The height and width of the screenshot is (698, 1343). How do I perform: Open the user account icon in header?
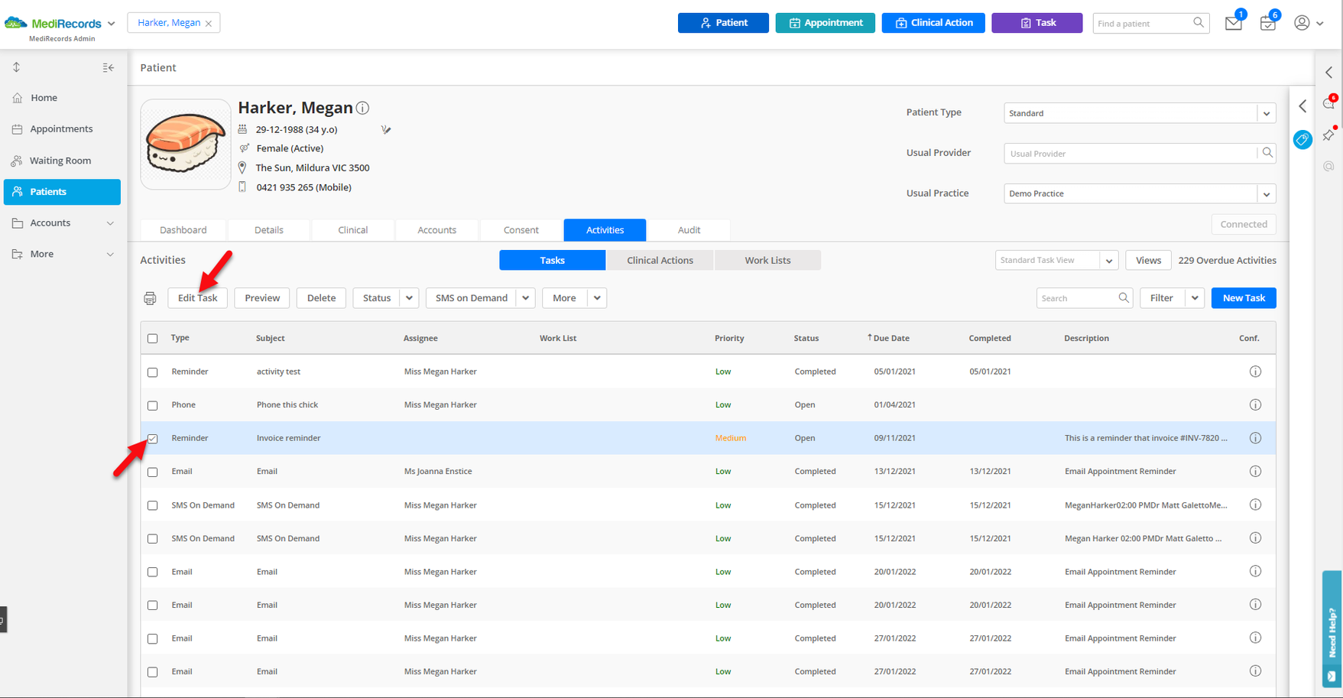coord(1302,23)
